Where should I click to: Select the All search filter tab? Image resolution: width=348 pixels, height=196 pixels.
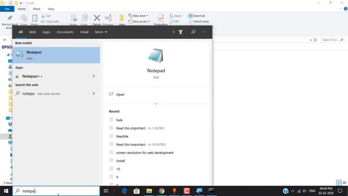(21, 32)
